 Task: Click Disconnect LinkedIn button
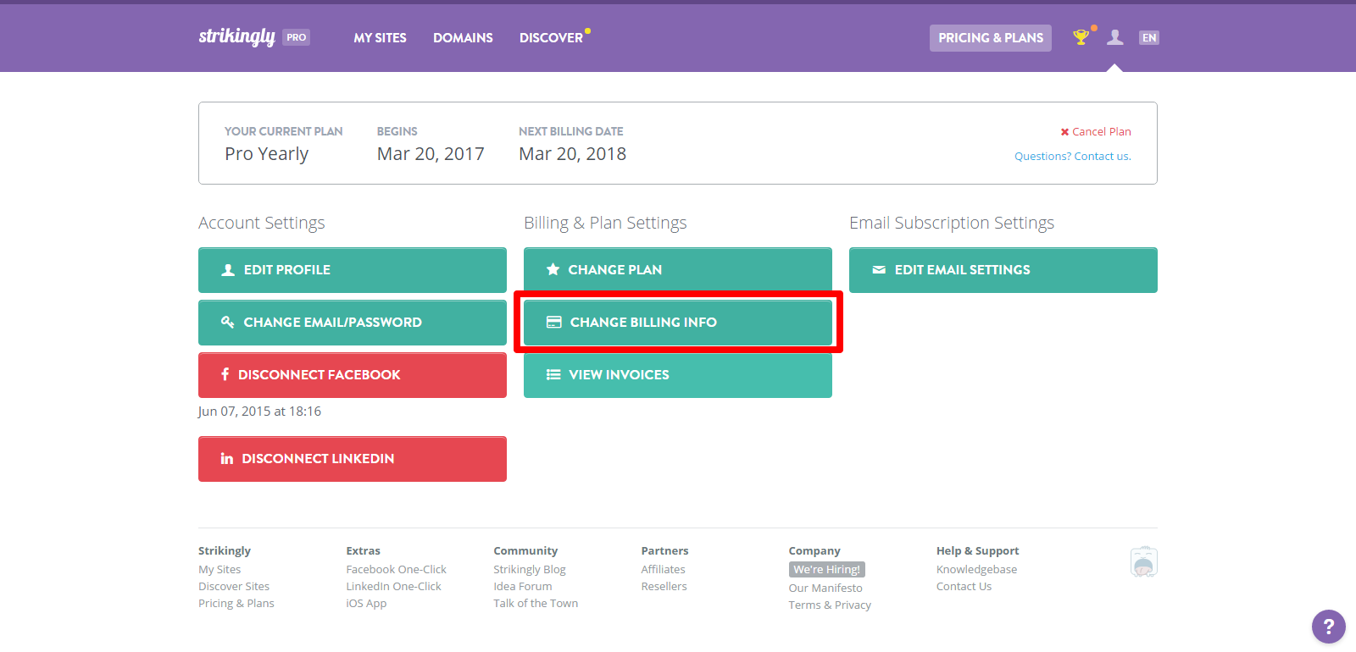point(352,459)
